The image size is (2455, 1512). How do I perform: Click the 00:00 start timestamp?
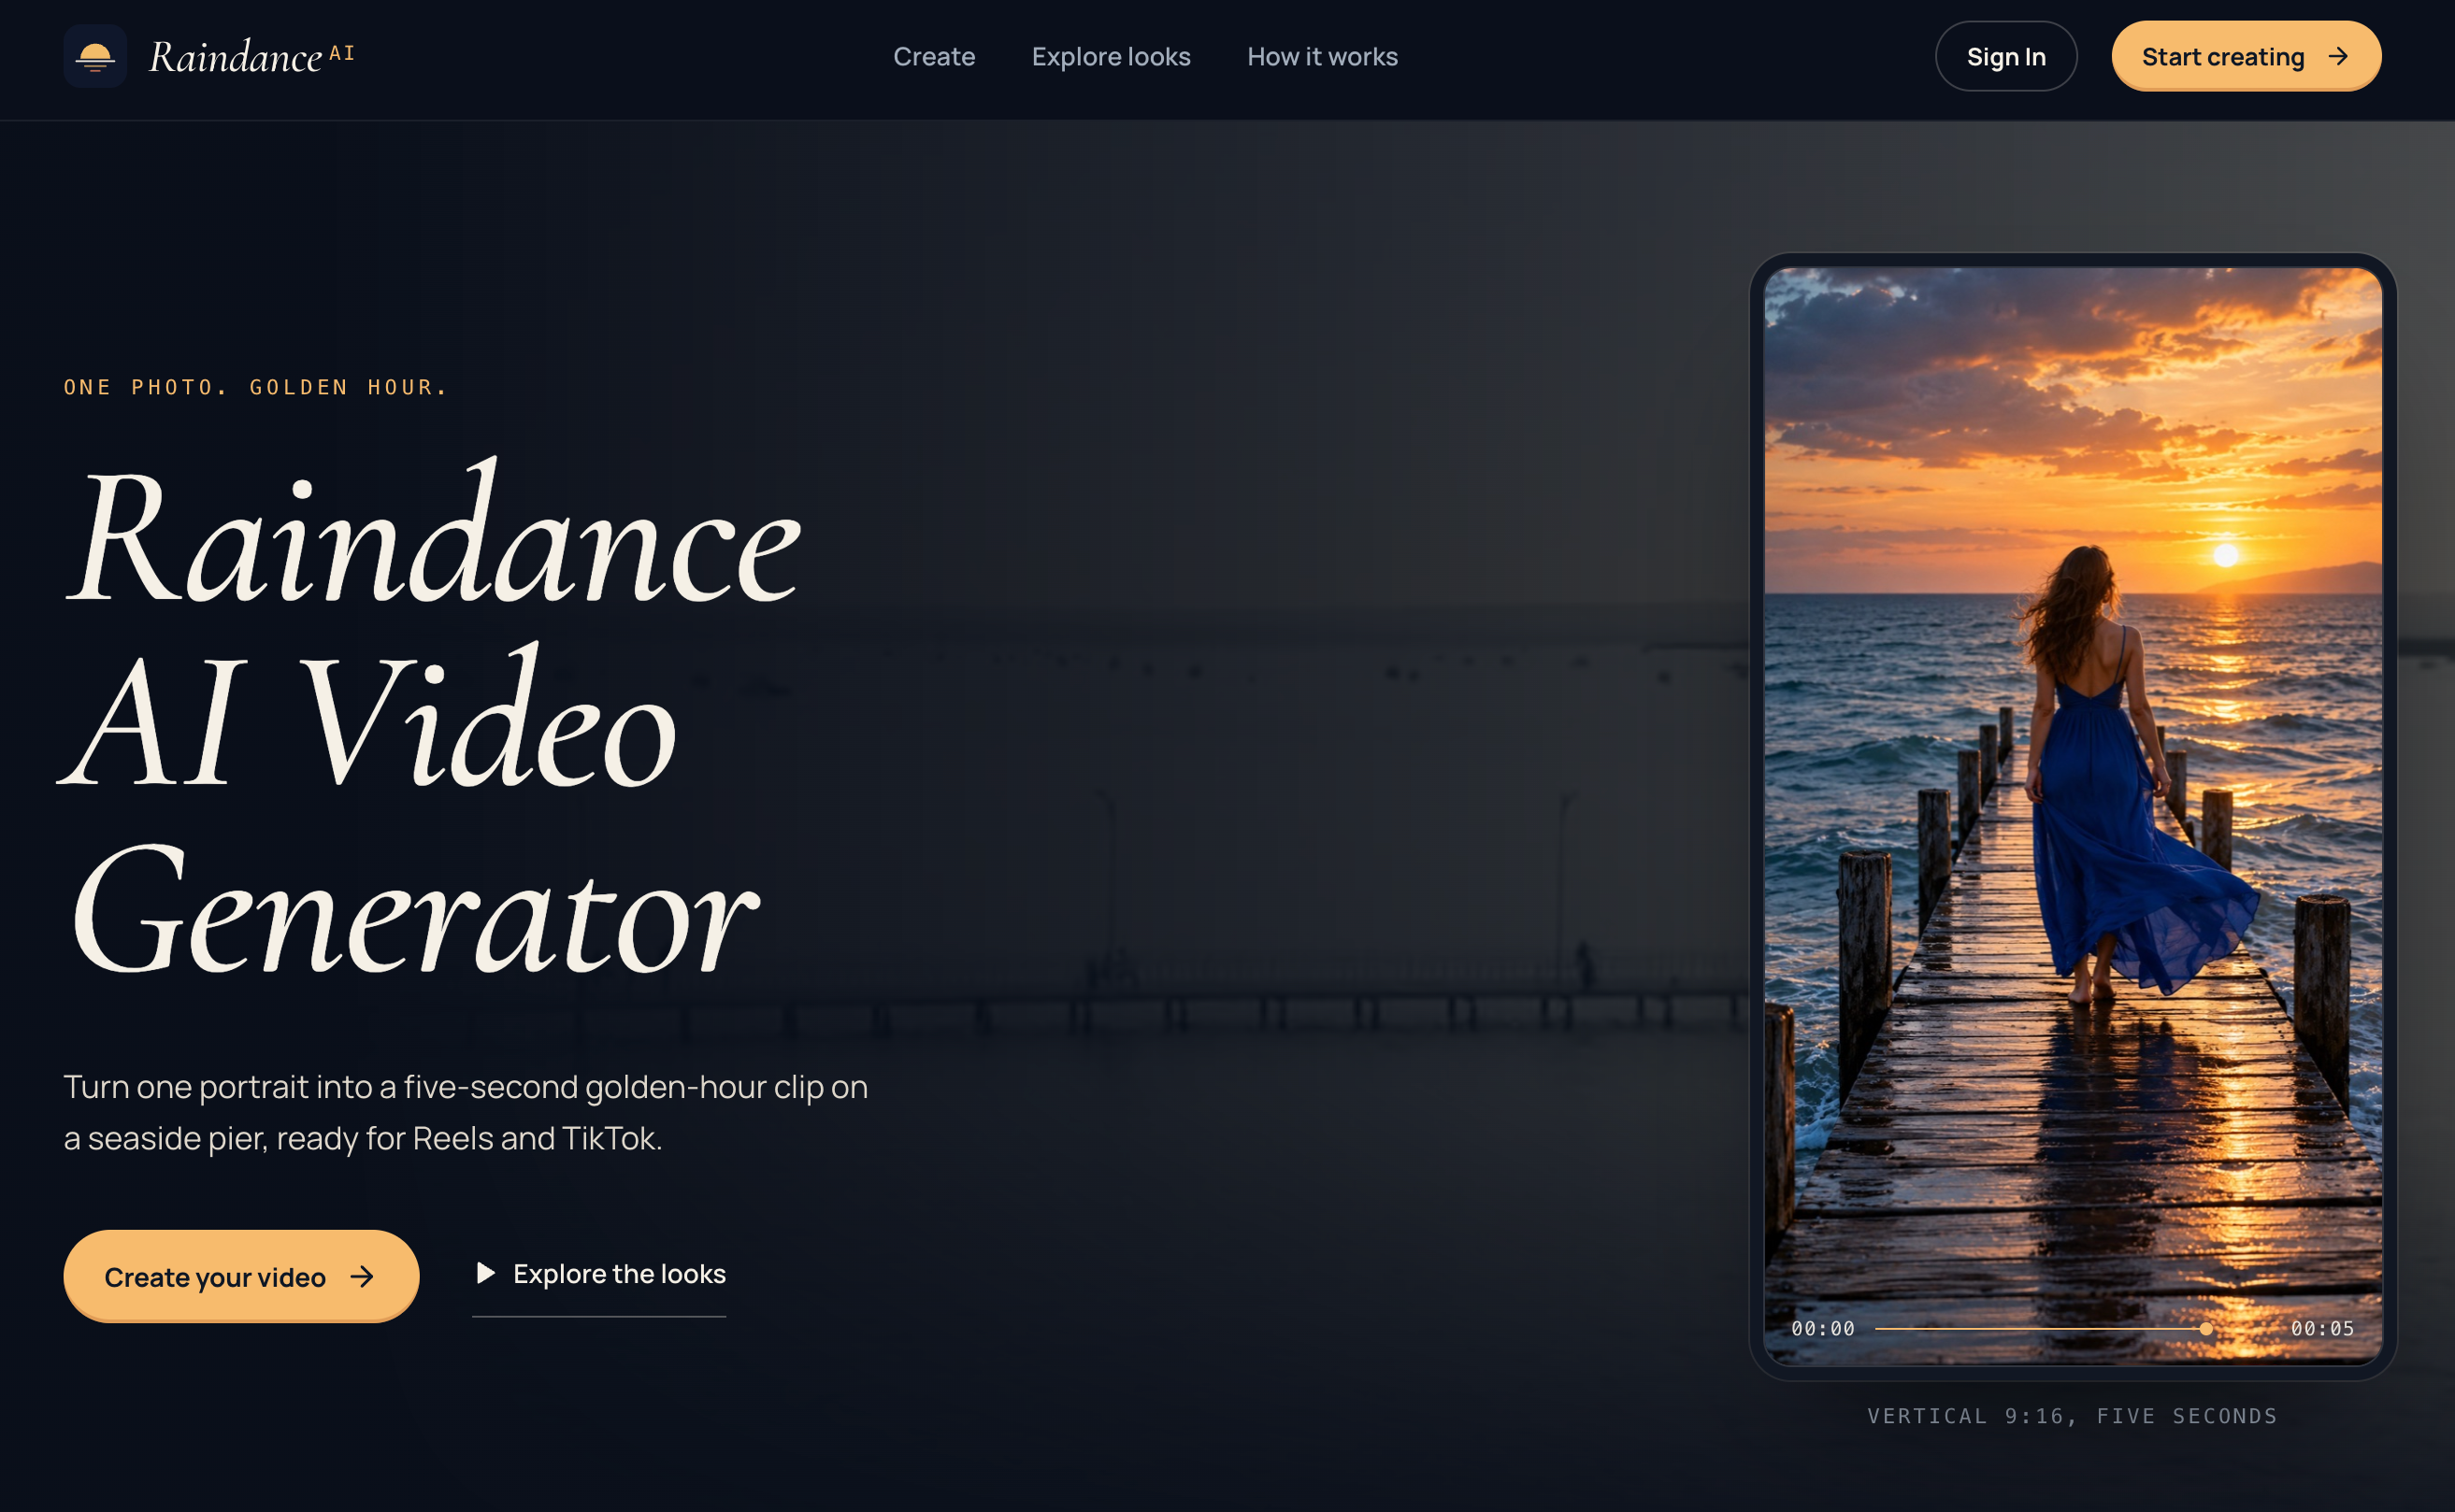pos(1822,1328)
